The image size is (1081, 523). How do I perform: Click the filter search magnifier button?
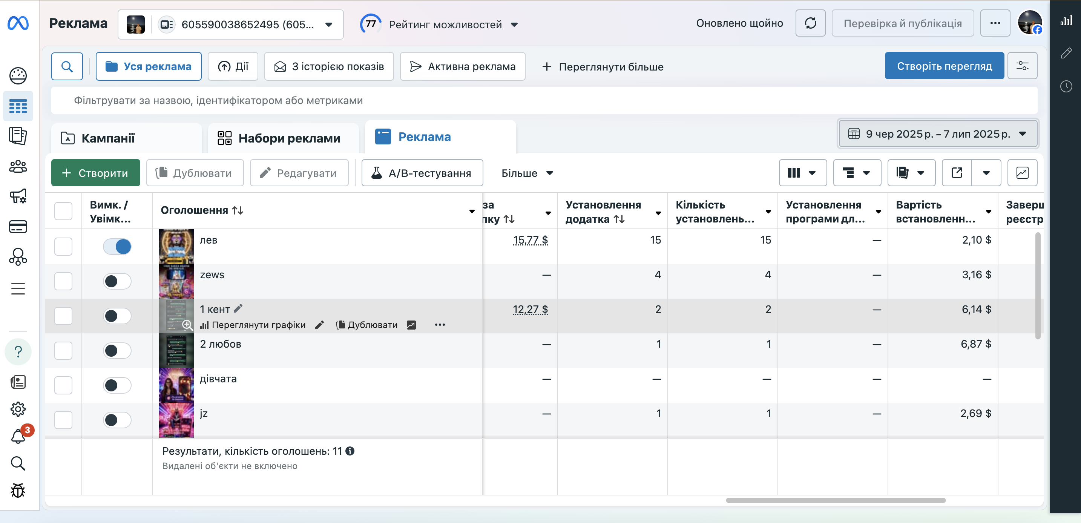tap(67, 66)
